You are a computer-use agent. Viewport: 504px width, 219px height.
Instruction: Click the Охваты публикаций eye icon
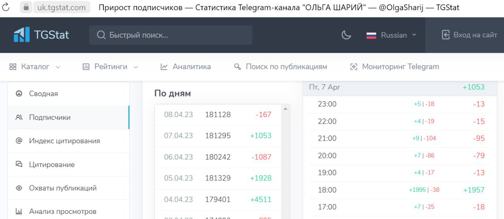tap(19, 188)
